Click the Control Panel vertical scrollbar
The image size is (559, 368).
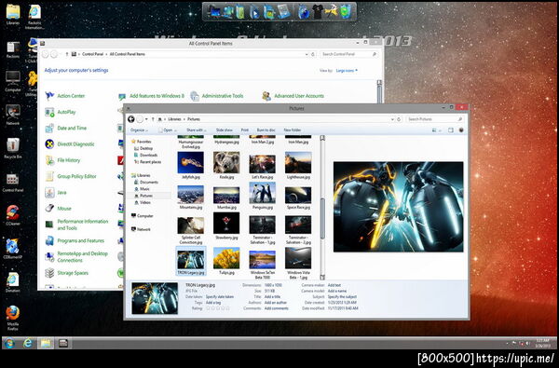tap(379, 92)
